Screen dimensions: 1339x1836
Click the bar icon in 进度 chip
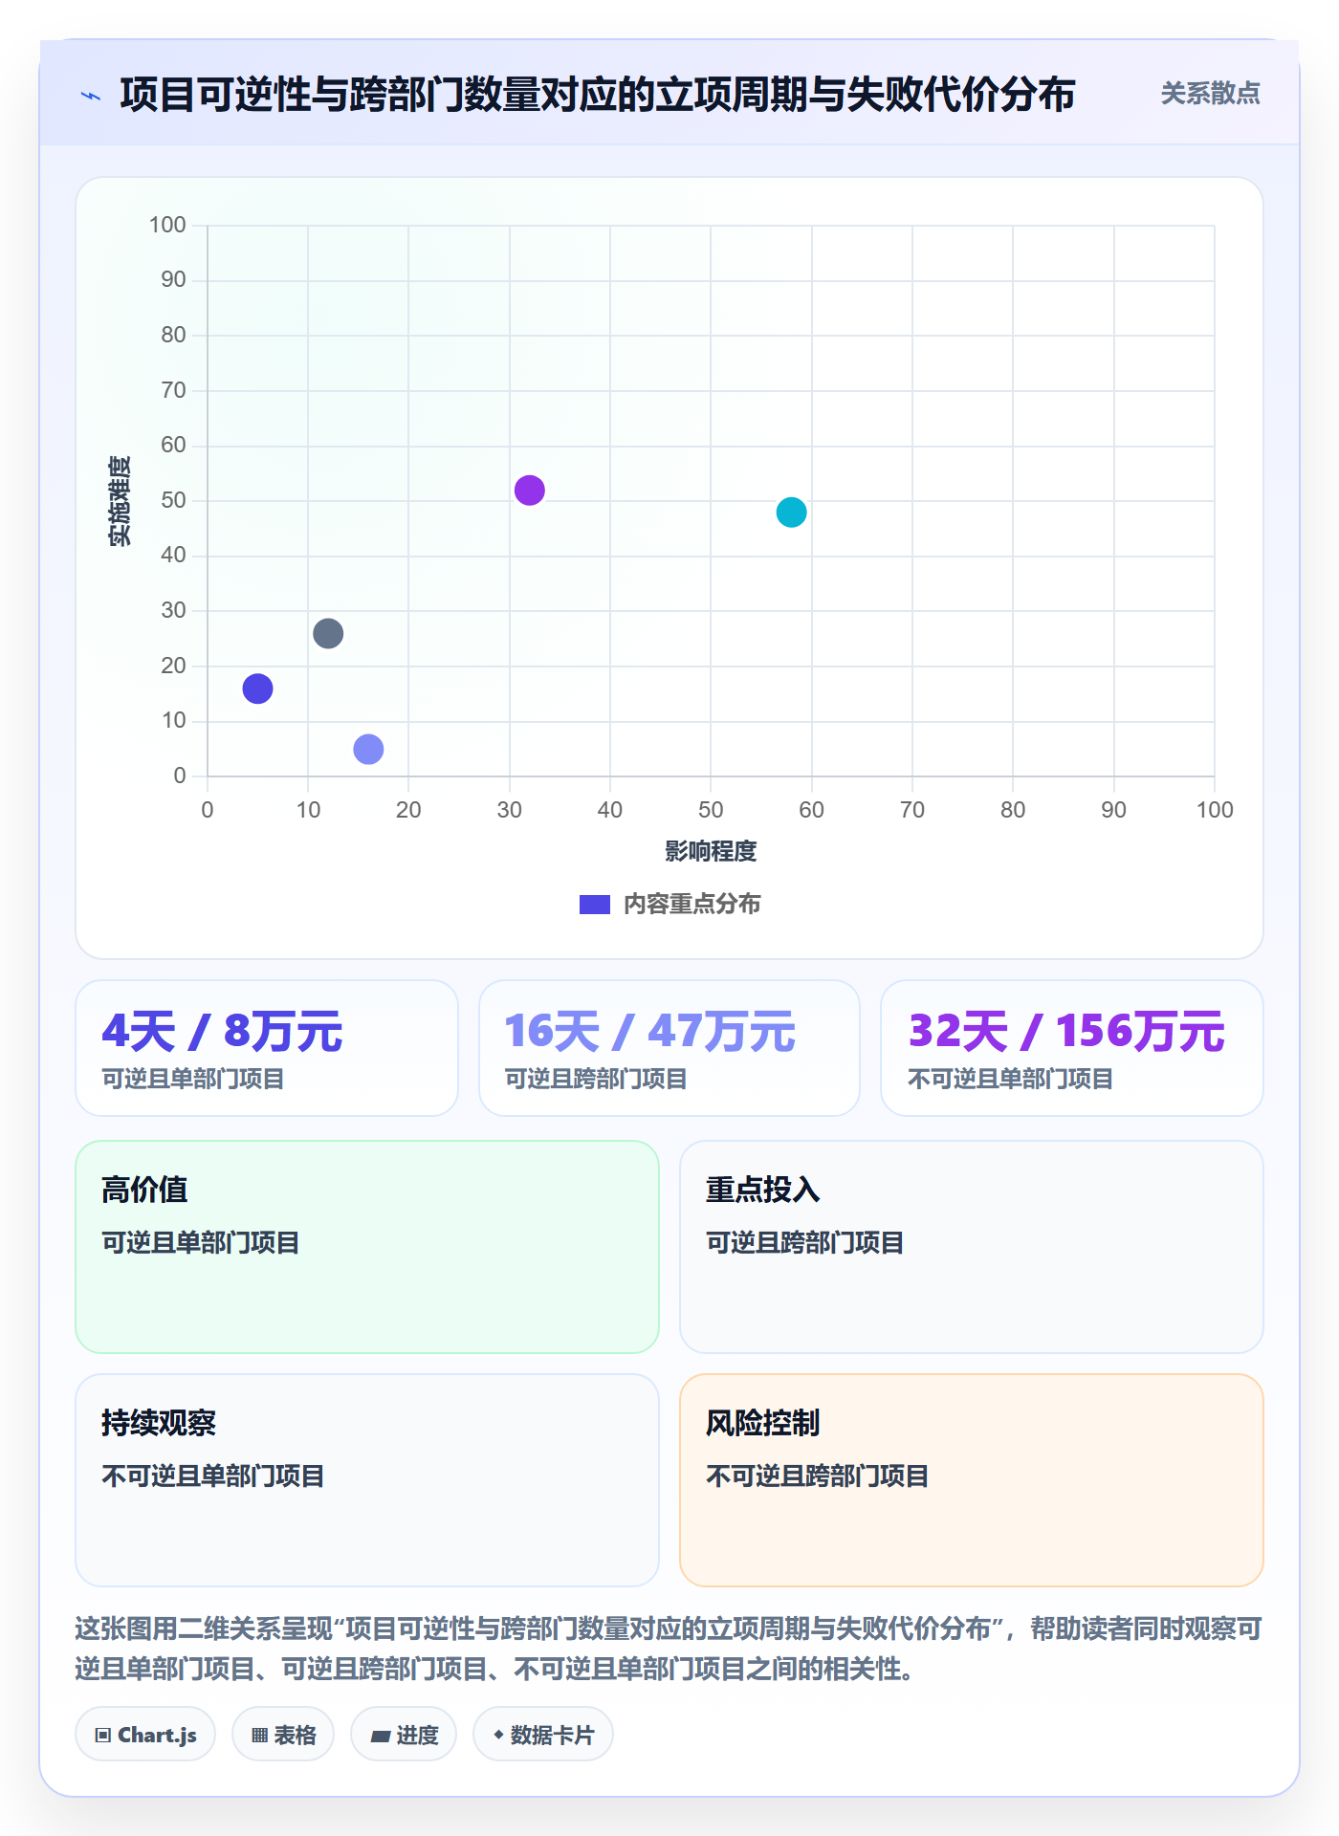(x=380, y=1737)
